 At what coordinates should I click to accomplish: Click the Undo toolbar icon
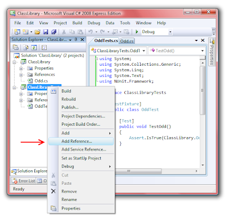pyautogui.click(x=91, y=32)
